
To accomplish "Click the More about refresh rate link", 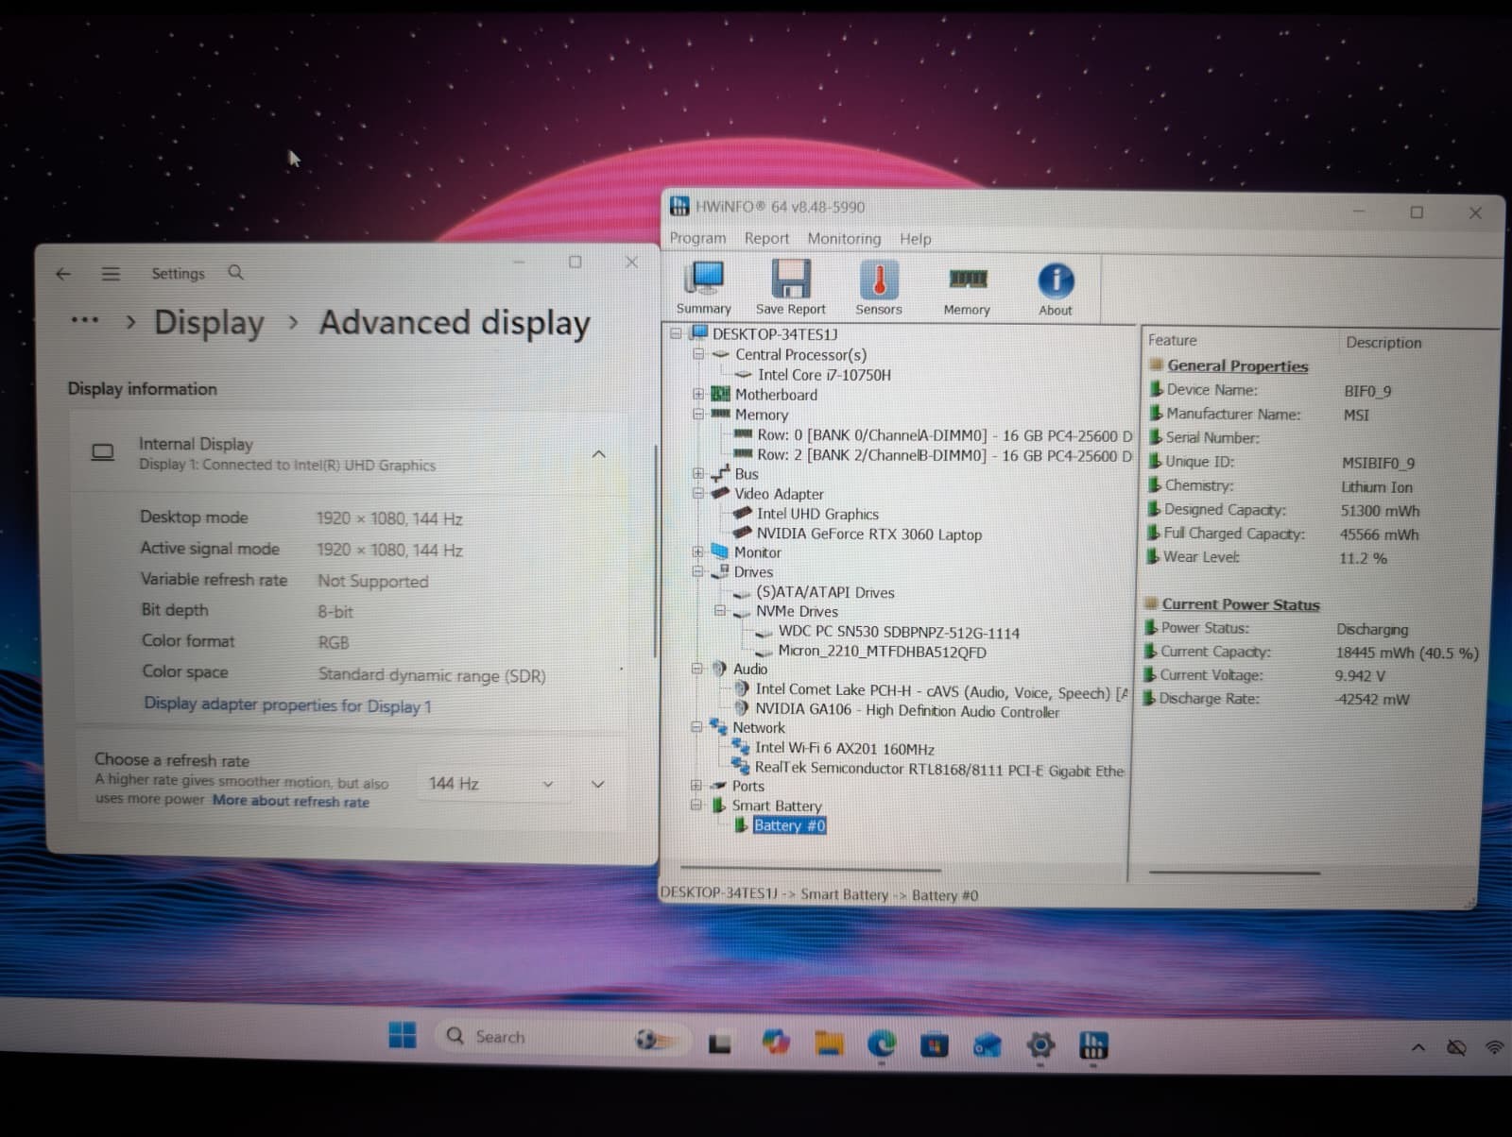I will (291, 801).
